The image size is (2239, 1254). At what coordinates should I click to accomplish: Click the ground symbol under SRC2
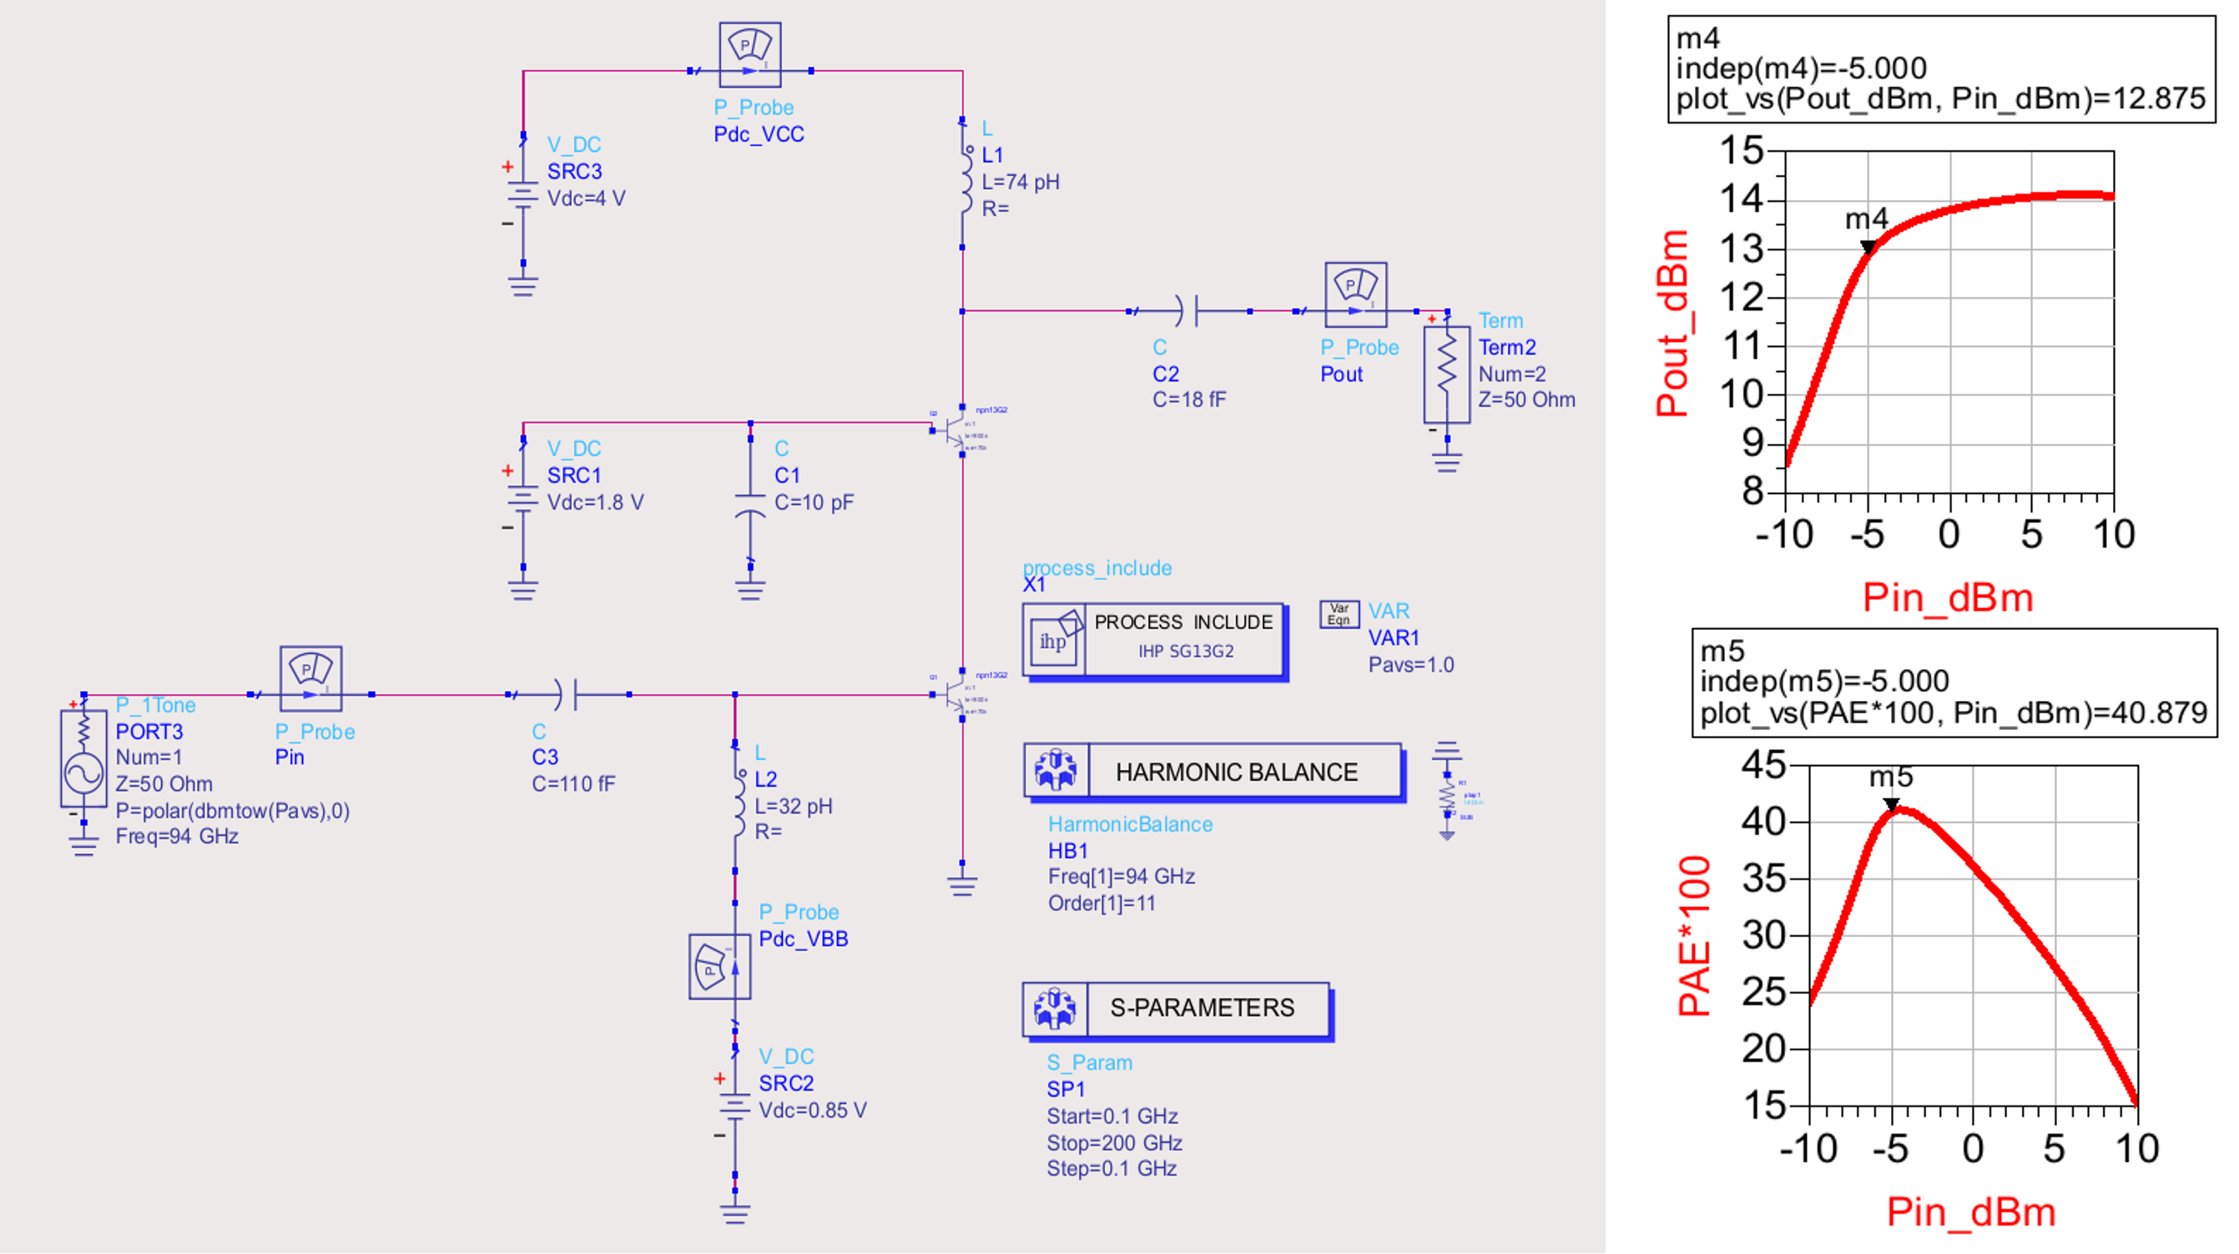(734, 1213)
